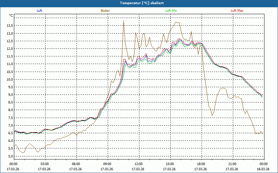This screenshot has width=278, height=173.
Task: Click the Luft Min legend label
Action: 171,11
